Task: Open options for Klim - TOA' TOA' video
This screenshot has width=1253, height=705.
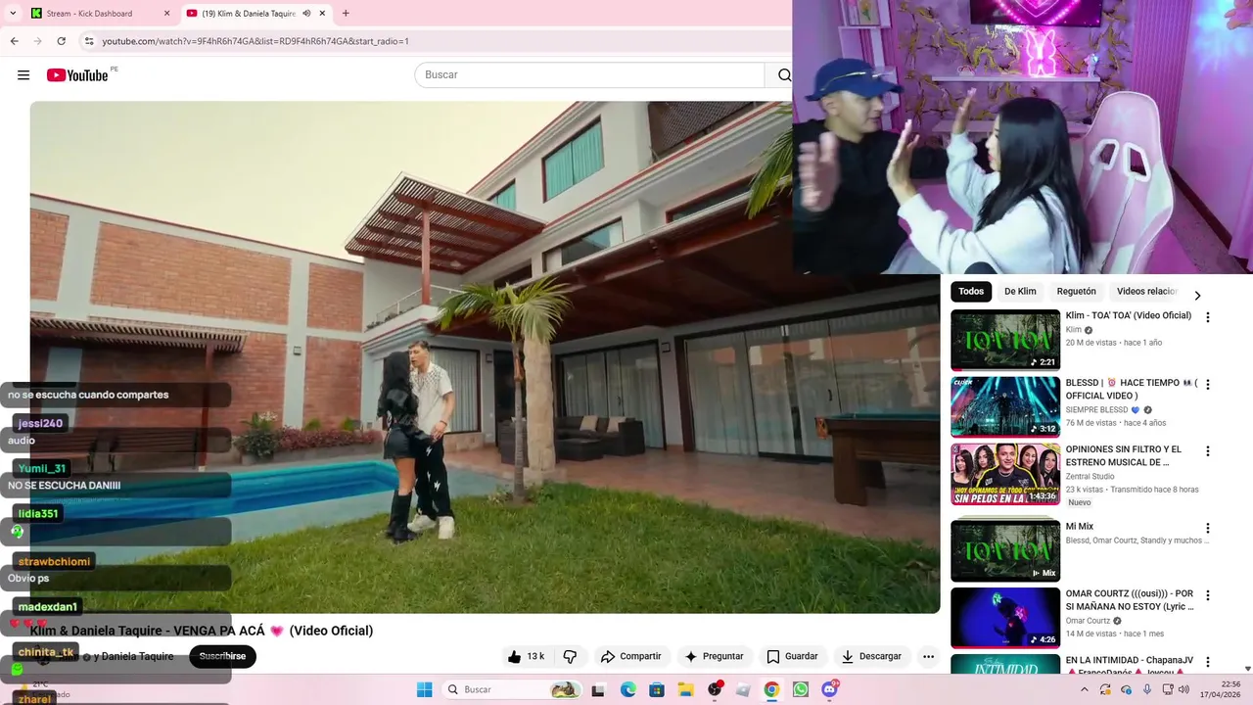Action: coord(1207,317)
